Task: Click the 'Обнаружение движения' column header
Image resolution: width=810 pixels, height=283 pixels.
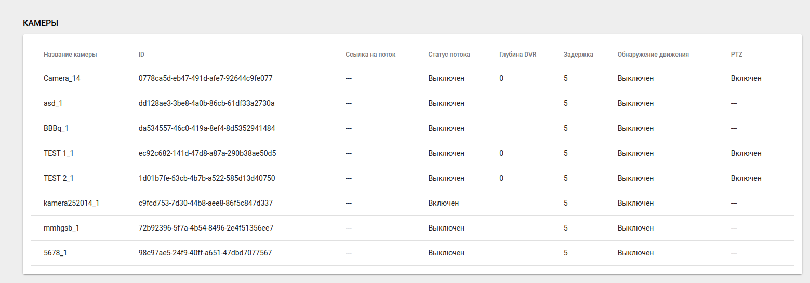Action: tap(653, 55)
